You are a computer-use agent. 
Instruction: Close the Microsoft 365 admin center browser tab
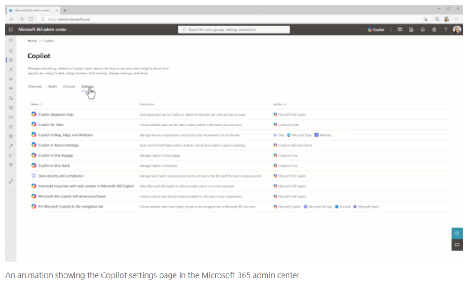click(x=56, y=11)
